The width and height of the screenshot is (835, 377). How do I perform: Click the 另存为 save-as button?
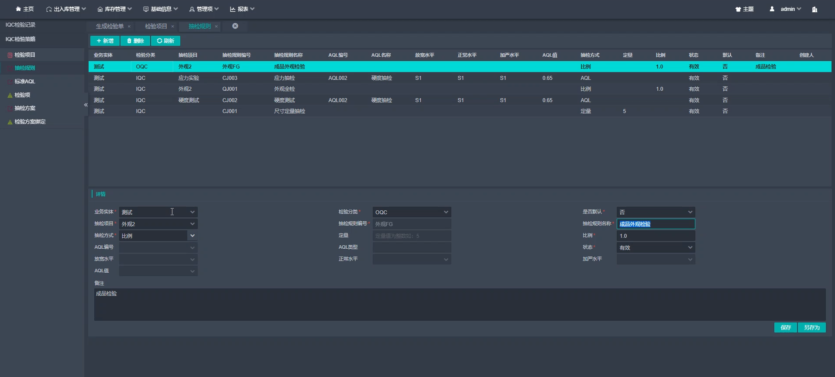coord(812,328)
